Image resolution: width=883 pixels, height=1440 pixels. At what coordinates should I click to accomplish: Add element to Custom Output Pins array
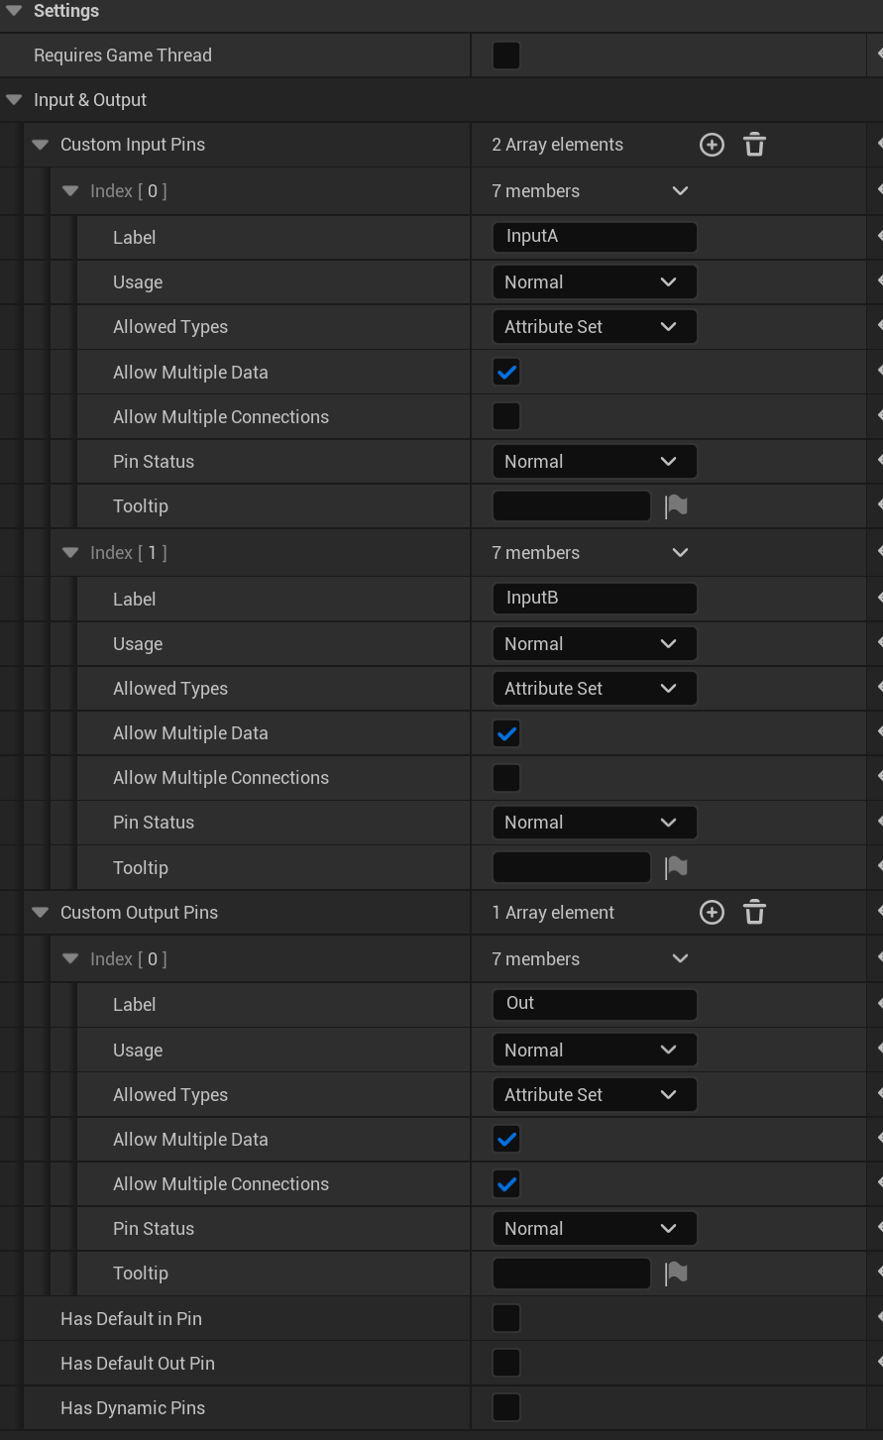712,913
